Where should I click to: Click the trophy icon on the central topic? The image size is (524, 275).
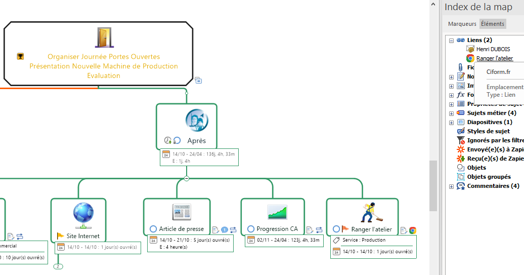click(20, 57)
